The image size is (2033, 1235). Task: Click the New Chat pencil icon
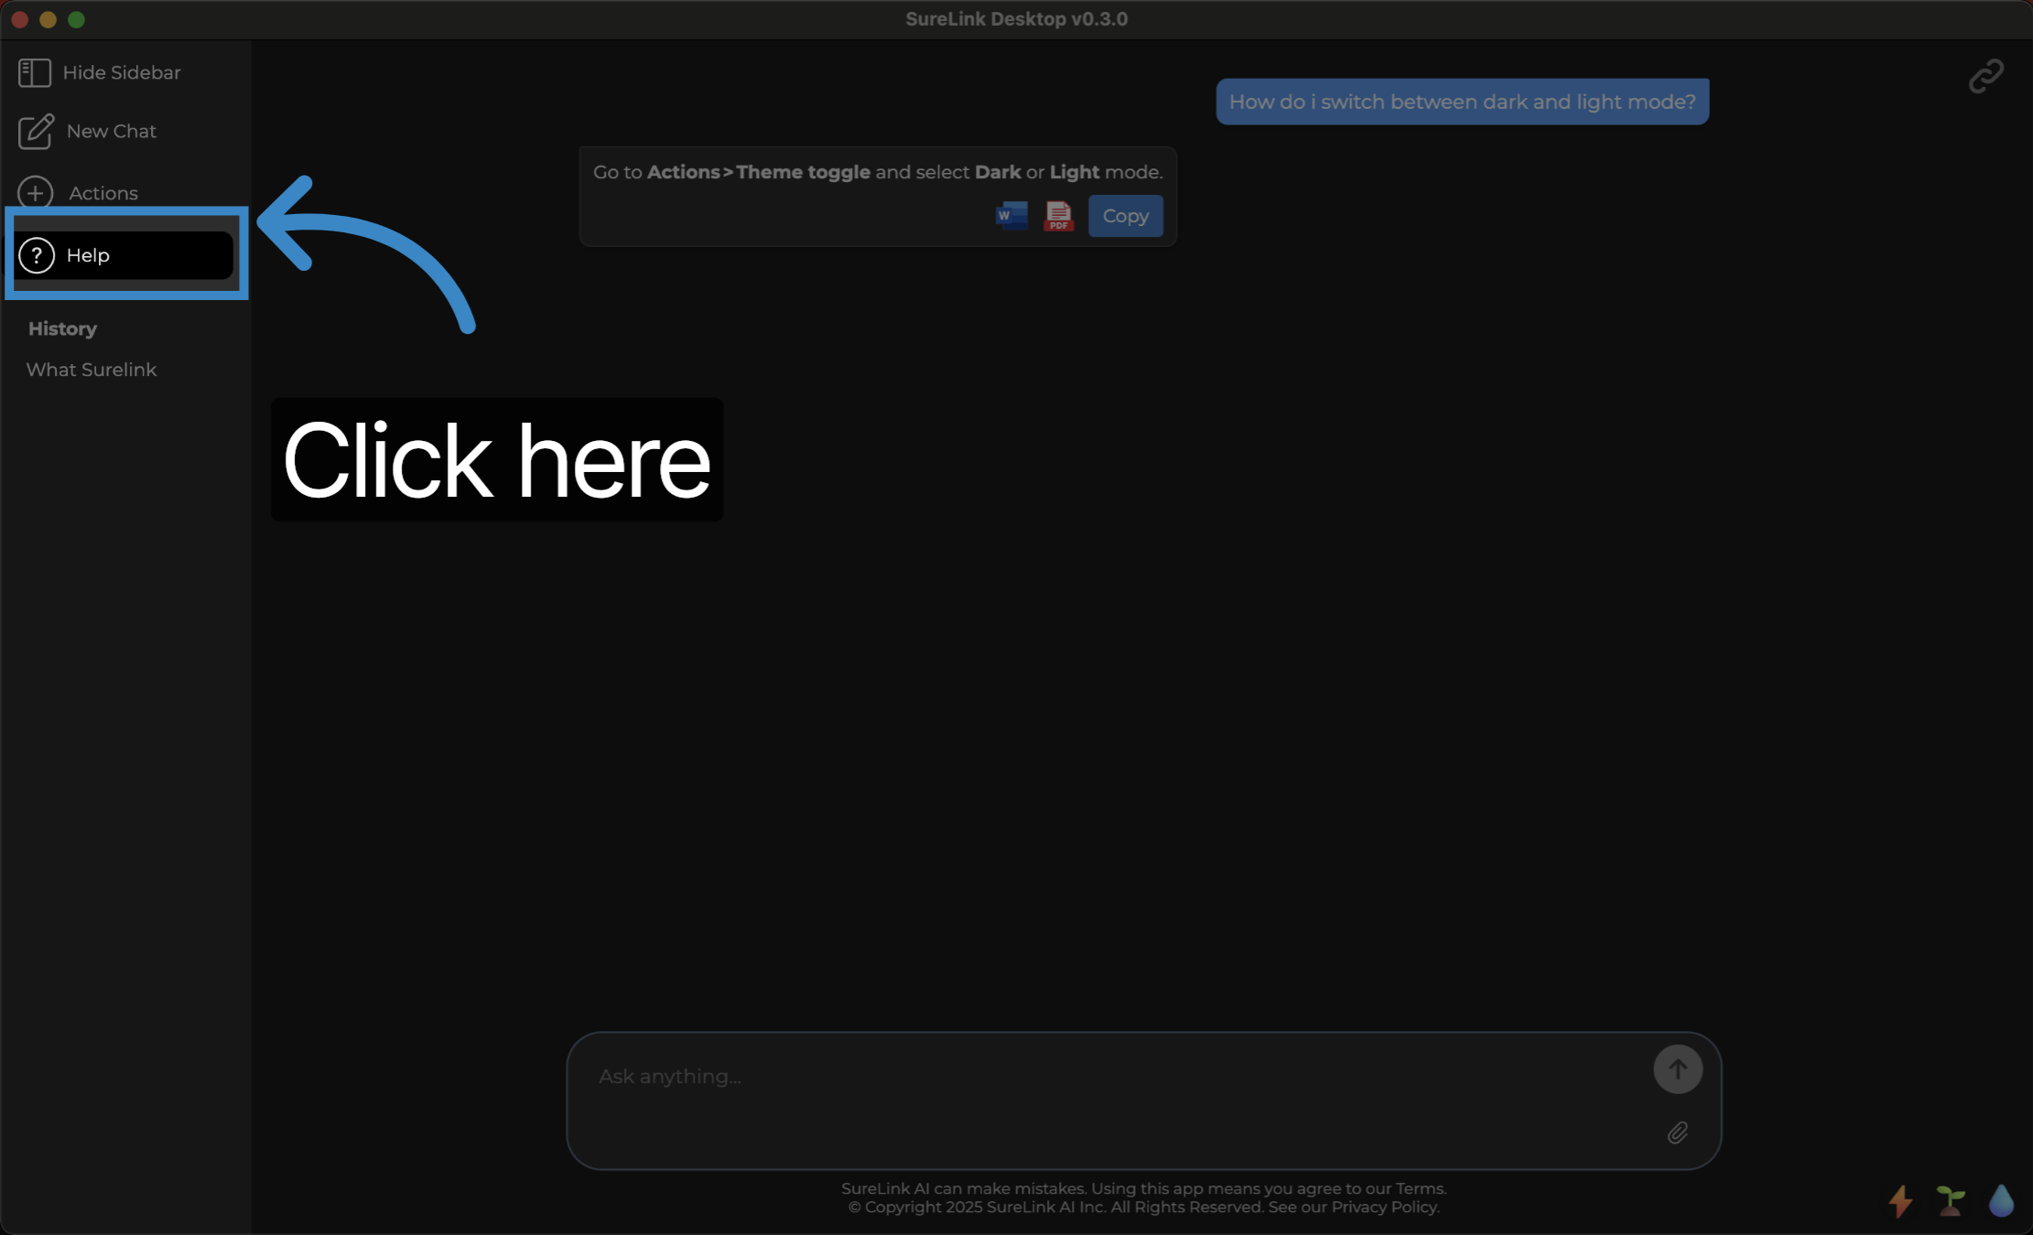pos(36,132)
